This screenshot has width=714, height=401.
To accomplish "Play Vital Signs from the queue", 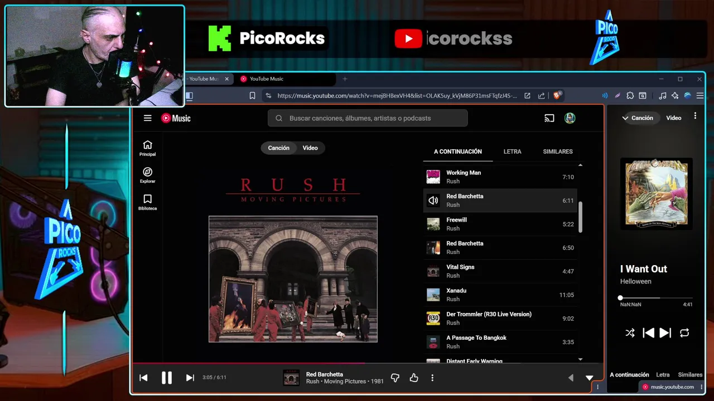I will 500,271.
